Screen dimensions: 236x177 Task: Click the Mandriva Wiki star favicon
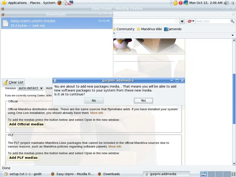point(138,29)
